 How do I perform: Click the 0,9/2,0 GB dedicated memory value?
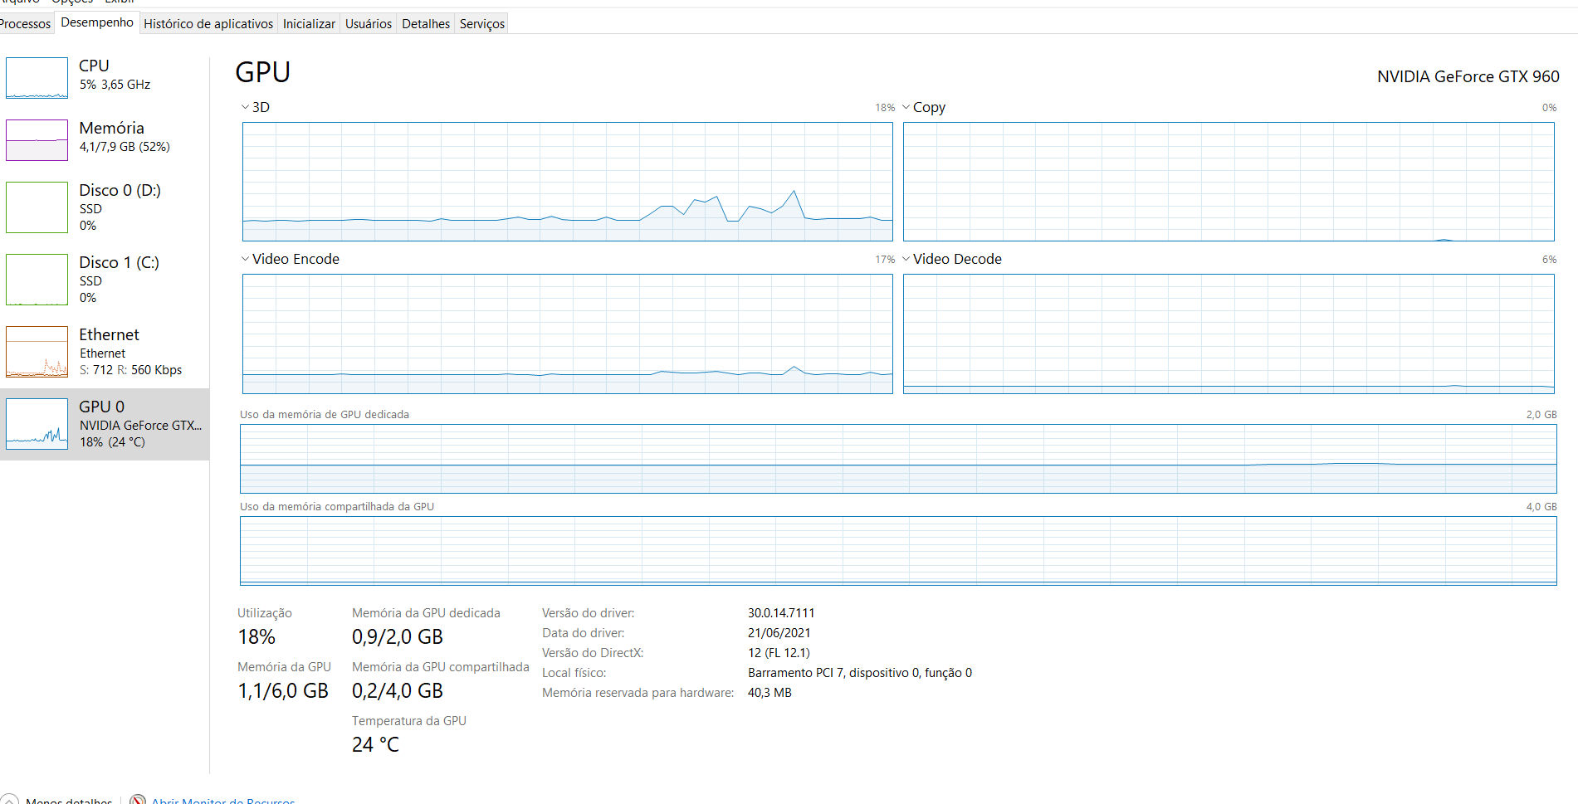[x=398, y=637]
